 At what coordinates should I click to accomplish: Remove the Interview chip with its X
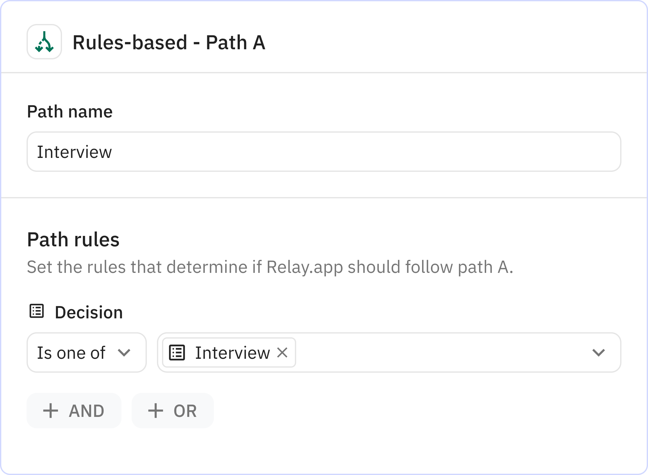(x=282, y=352)
